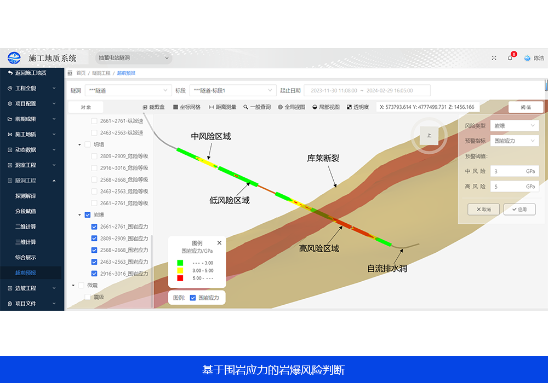Open the 风险类型 dropdown showing 岩爆
Image resolution: width=548 pixels, height=383 pixels.
(x=514, y=126)
